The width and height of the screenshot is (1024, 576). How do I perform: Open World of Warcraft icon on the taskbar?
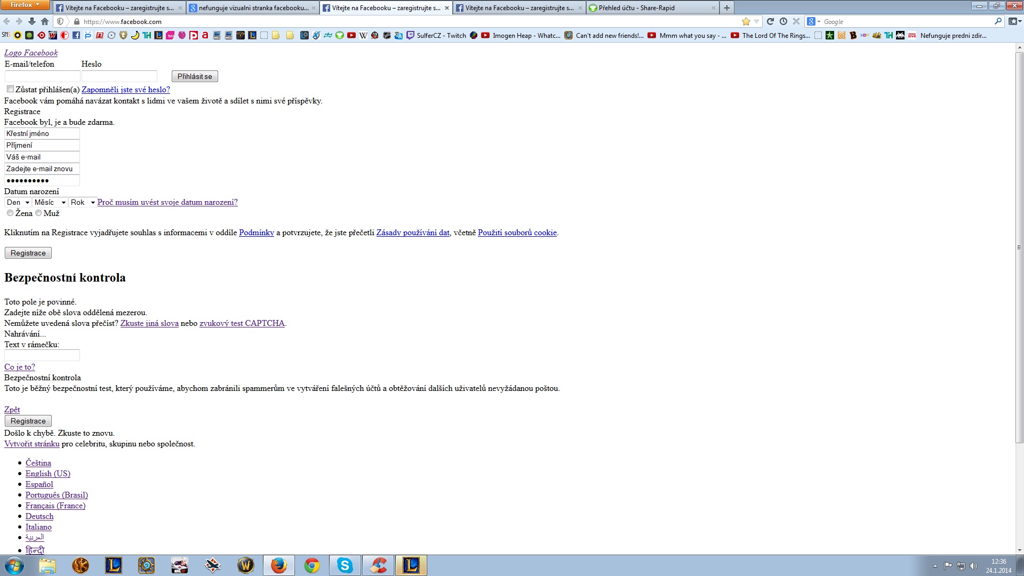245,565
